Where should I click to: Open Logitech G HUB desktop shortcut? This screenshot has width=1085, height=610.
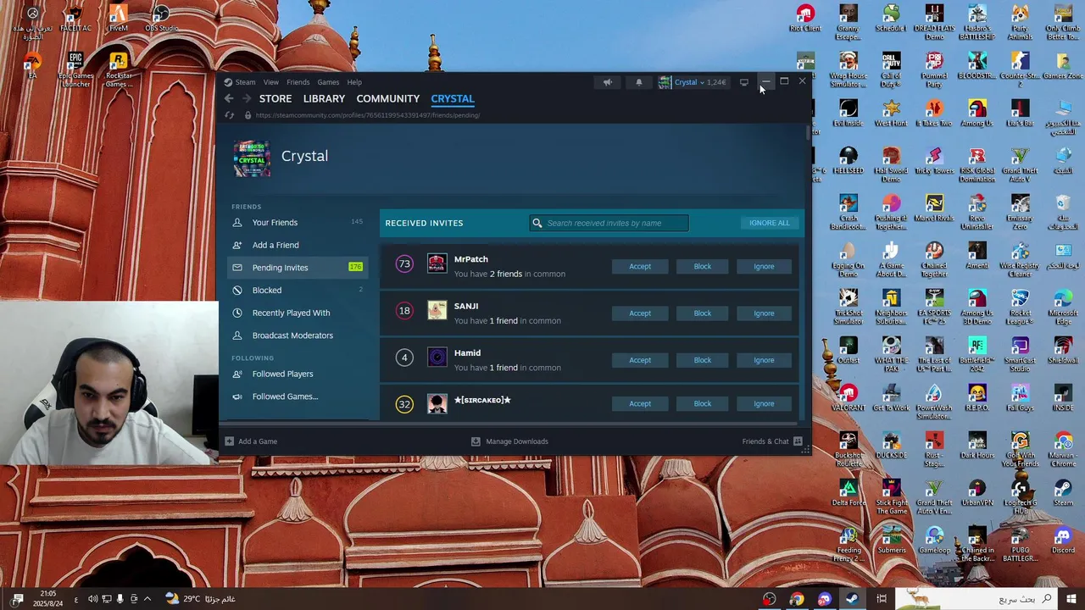coord(1020,496)
